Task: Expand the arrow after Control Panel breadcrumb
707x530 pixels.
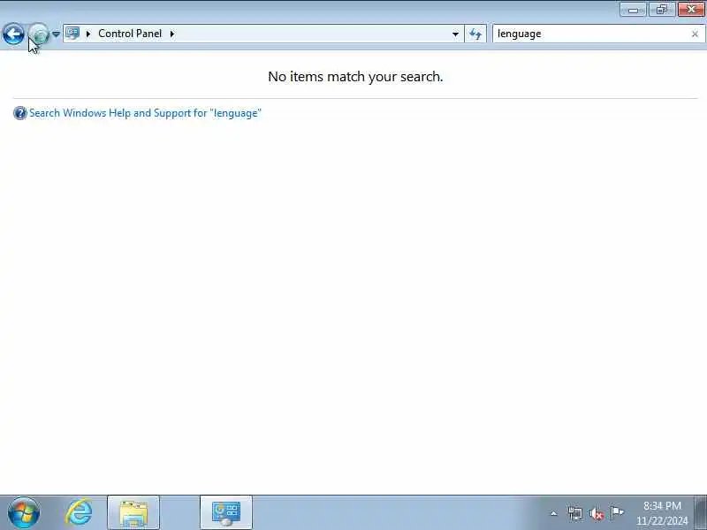Action: [x=171, y=34]
